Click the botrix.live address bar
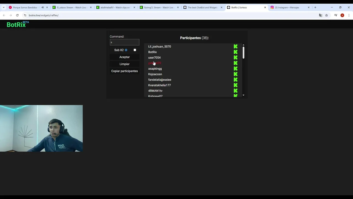Viewport: 353px width, 199px height. click(171, 15)
